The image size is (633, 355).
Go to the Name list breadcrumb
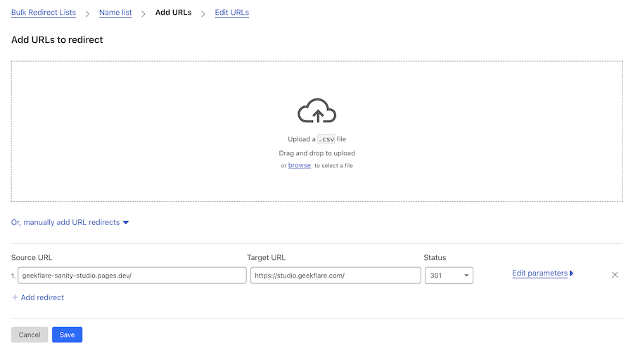tap(115, 13)
